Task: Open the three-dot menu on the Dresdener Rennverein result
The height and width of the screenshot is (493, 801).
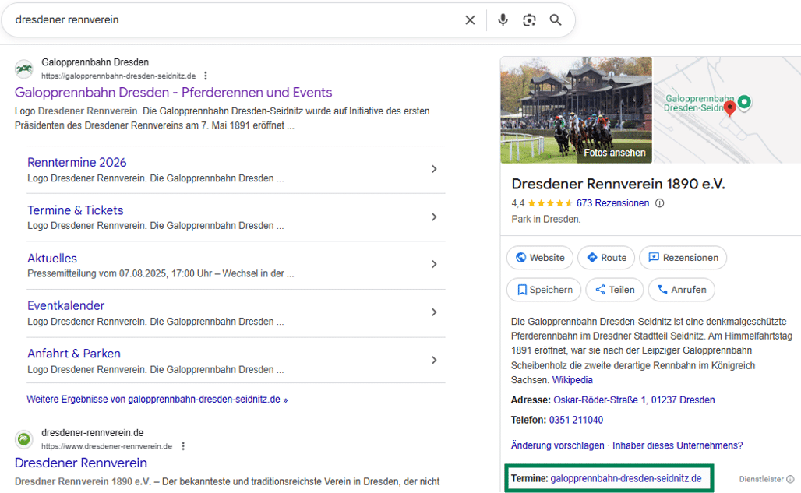Action: pos(183,446)
